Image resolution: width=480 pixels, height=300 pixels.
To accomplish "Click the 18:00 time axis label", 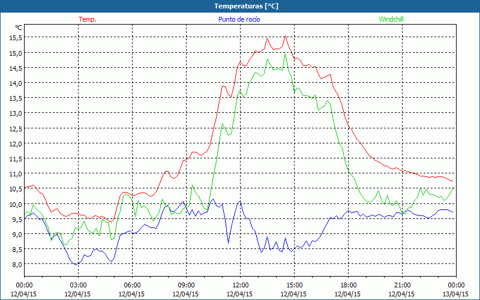I will coord(348,286).
